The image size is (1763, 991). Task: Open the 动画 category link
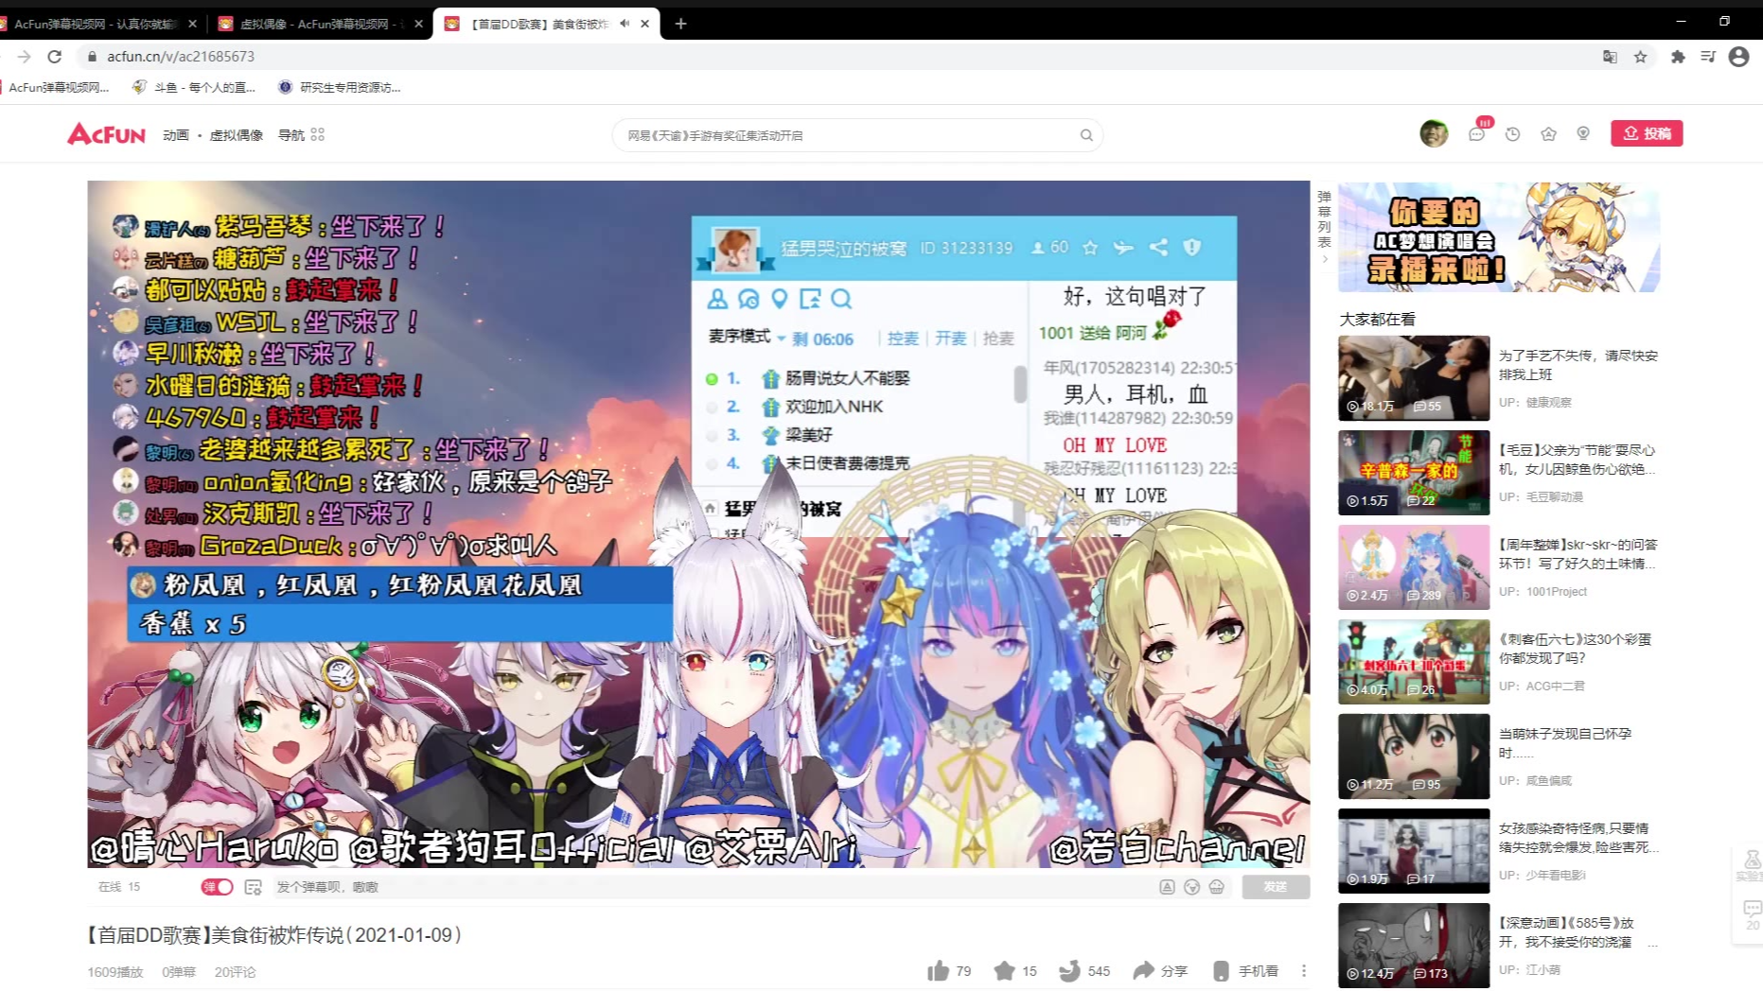coord(176,135)
